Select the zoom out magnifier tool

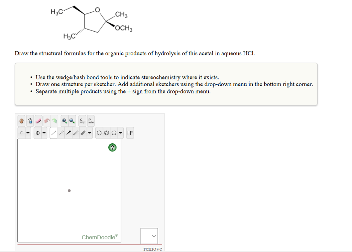(x=71, y=121)
